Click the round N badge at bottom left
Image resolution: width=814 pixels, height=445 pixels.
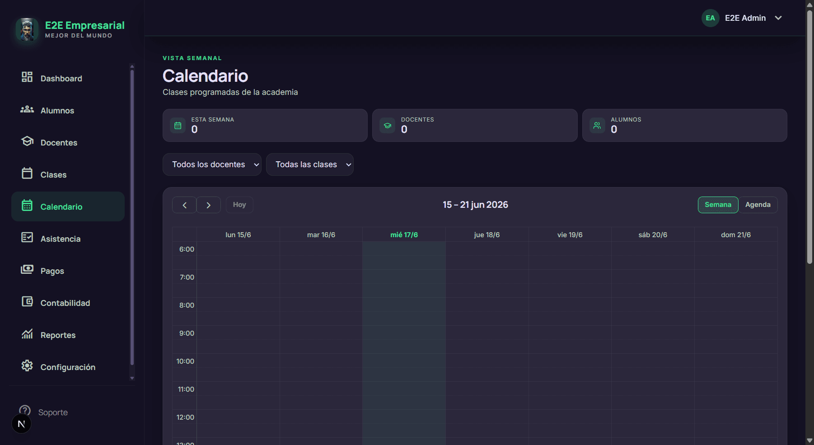(x=21, y=424)
